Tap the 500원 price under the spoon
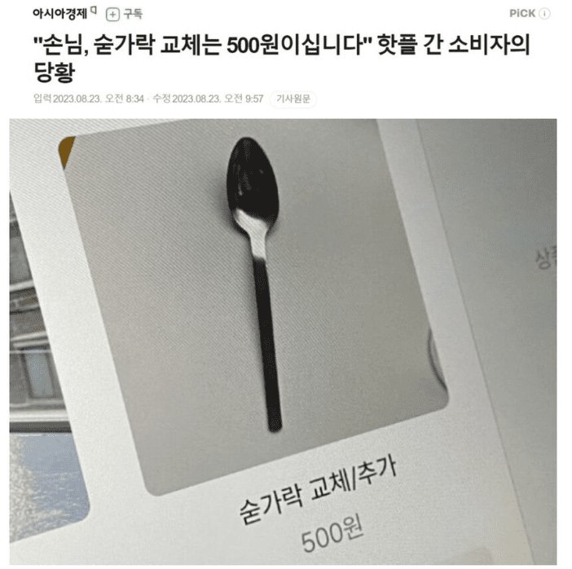Image resolution: width=572 pixels, height=569 pixels. pyautogui.click(x=332, y=533)
